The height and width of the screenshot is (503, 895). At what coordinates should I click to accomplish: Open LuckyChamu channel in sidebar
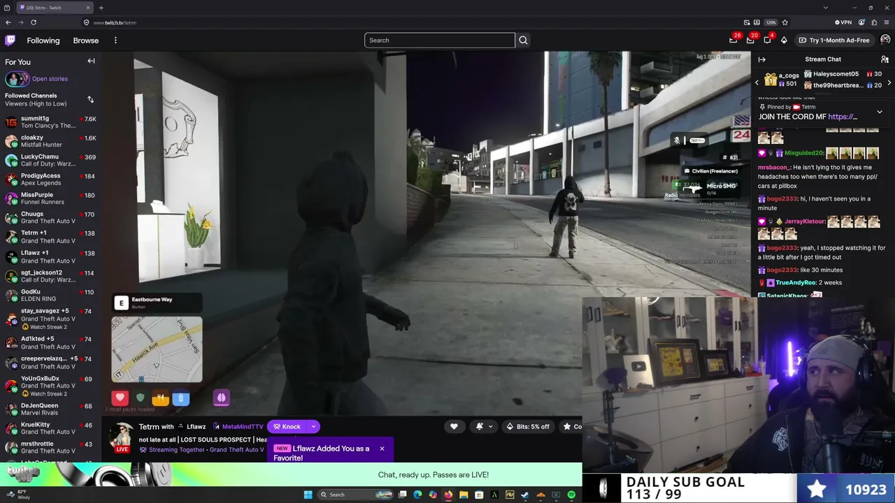tap(50, 160)
